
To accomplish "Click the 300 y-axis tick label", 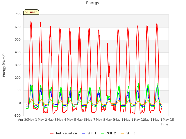I will (18, 65).
